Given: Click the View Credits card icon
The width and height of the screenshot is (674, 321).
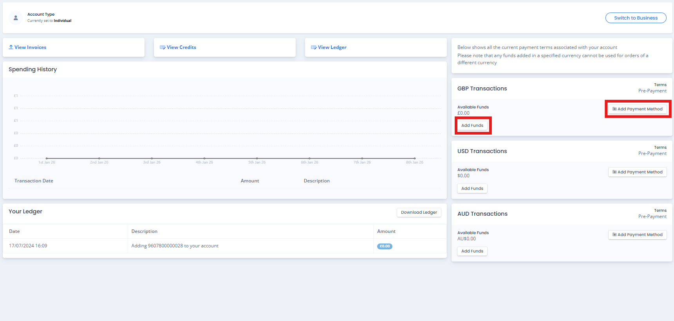Looking at the screenshot, I should [163, 47].
